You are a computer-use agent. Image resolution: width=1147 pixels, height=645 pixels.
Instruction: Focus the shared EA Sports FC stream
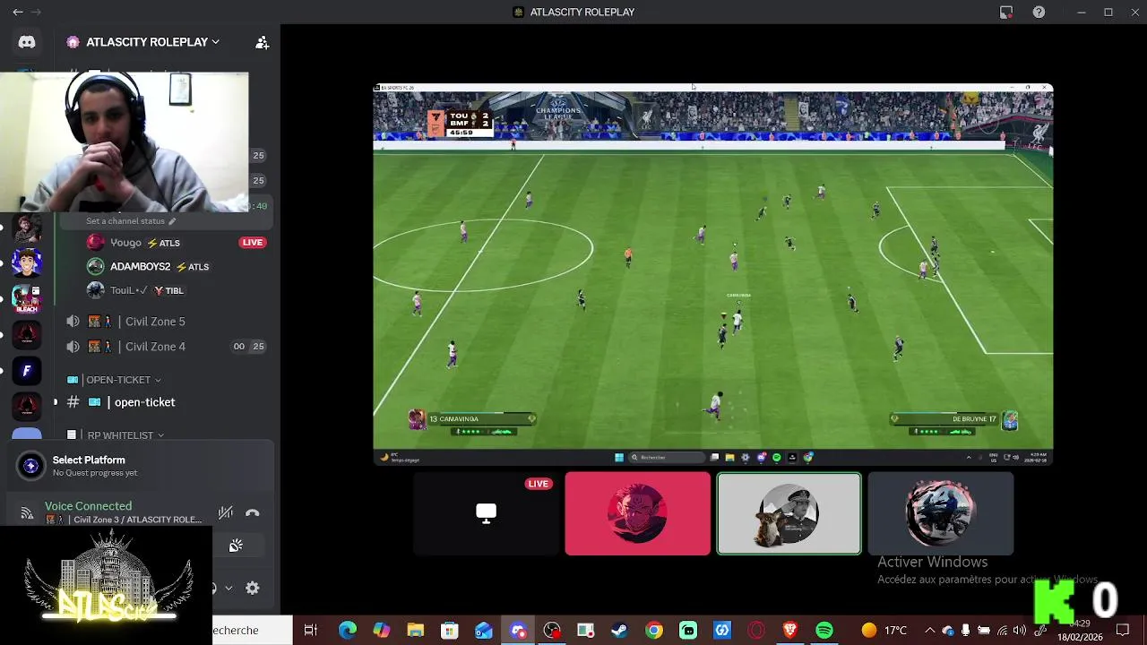pos(713,274)
